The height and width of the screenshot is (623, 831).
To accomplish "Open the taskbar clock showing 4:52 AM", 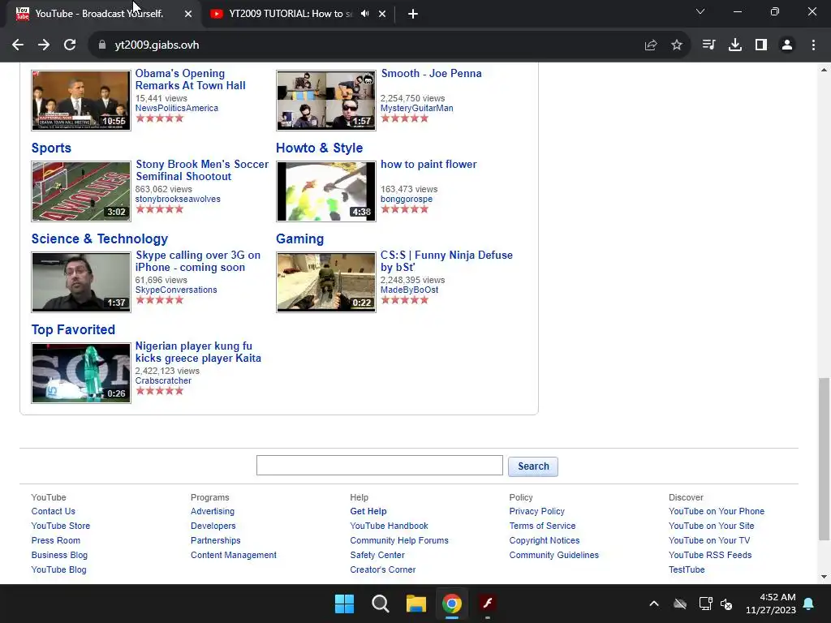I will click(x=771, y=604).
